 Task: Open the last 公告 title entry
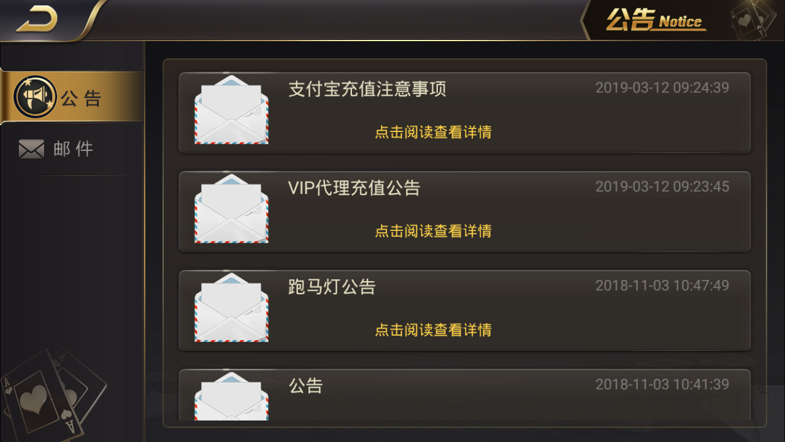pyautogui.click(x=305, y=386)
